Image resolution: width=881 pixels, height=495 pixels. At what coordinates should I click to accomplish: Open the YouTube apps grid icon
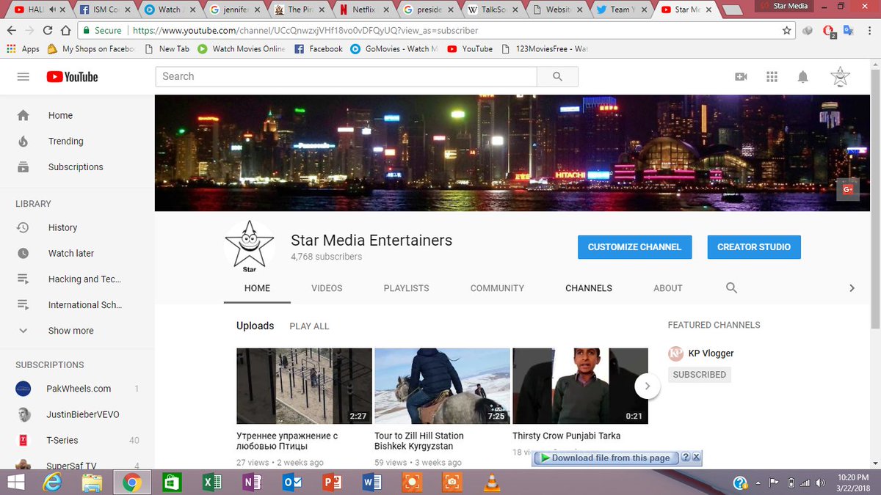click(x=772, y=77)
